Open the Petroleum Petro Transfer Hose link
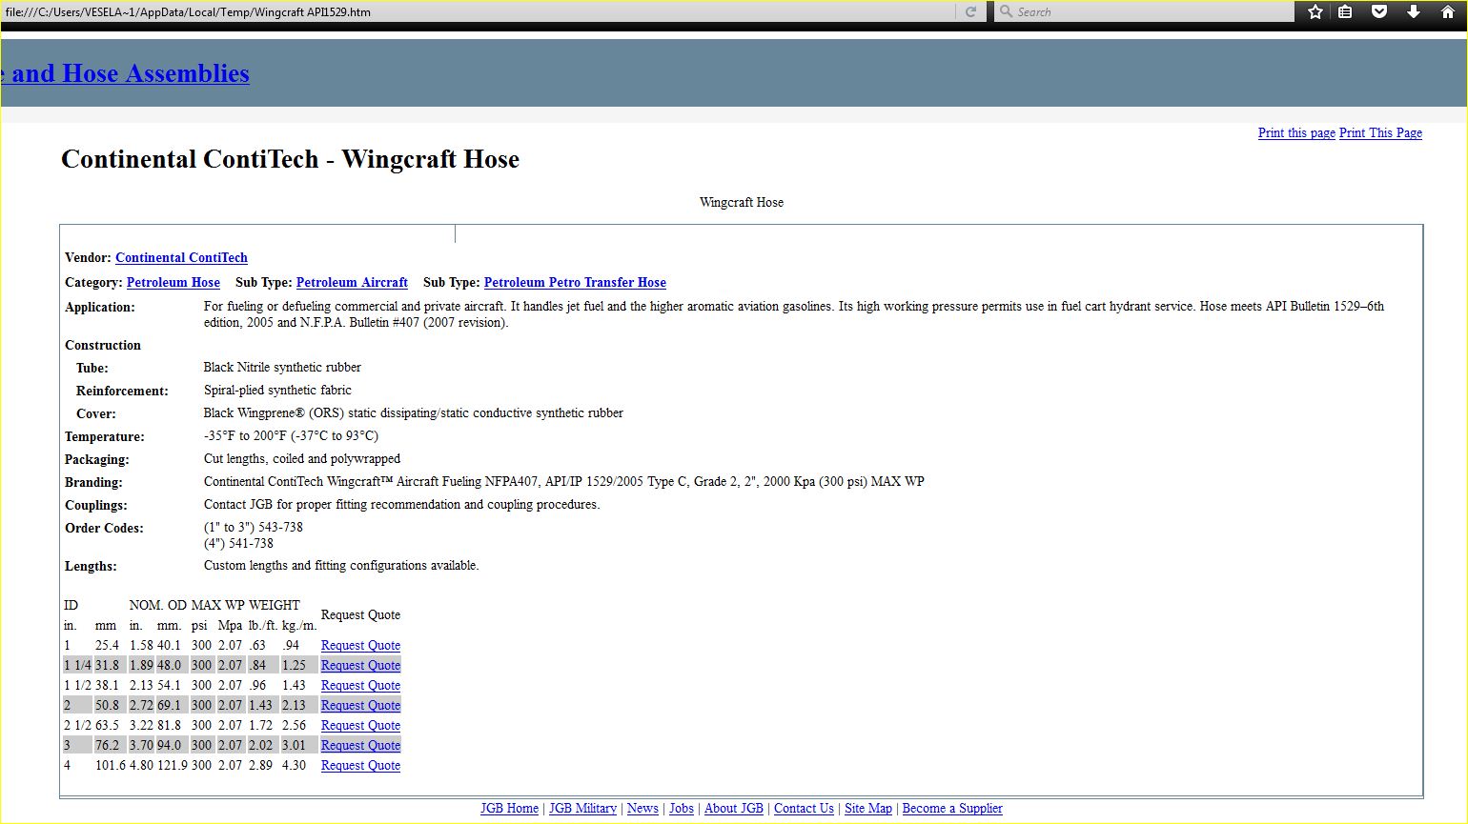Image resolution: width=1468 pixels, height=824 pixels. click(575, 283)
